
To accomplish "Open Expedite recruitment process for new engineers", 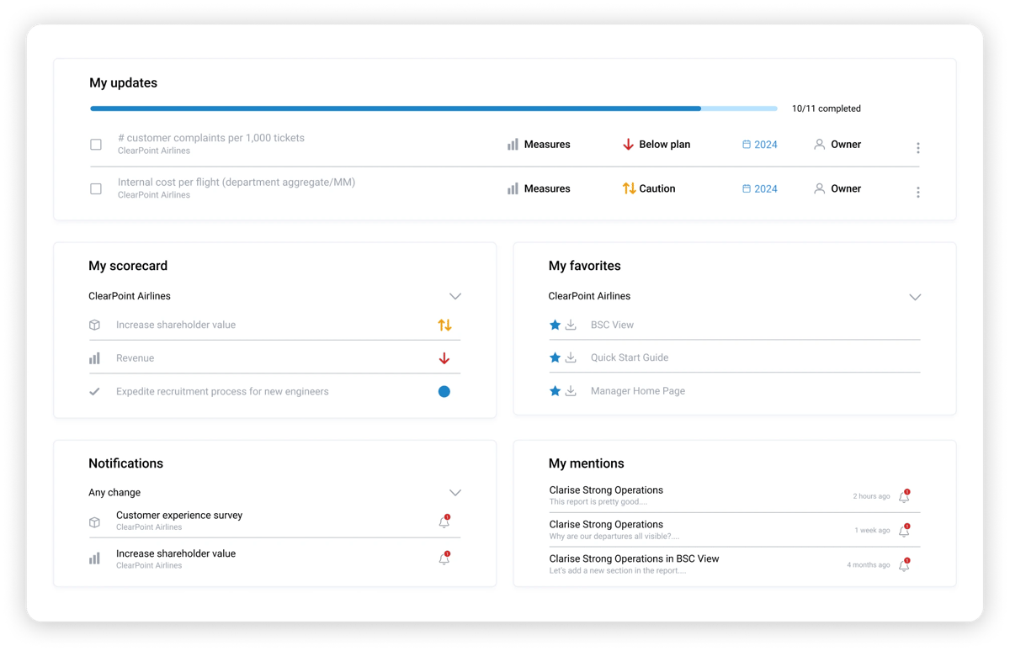I will click(x=222, y=392).
